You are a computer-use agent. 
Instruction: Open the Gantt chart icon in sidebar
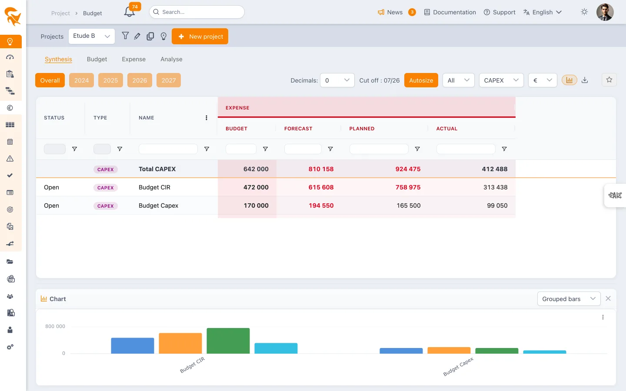tap(10, 91)
